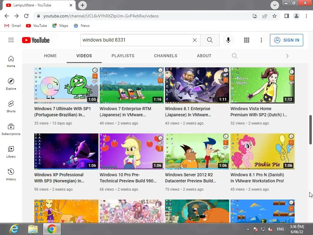Click the CD and green character thumbnail

66,85
